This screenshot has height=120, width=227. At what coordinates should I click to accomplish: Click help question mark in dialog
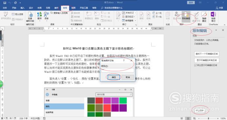coord(124,60)
